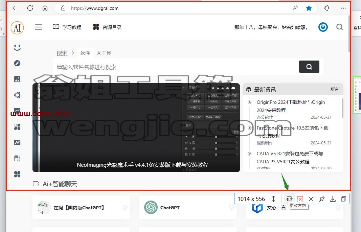The image size is (361, 232).
Task: Click the Ai+智能聊天 section heading
Action: pos(60,184)
